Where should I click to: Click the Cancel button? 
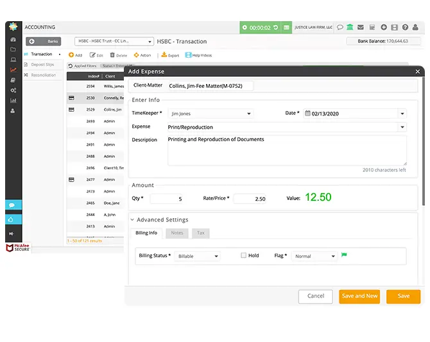point(315,296)
